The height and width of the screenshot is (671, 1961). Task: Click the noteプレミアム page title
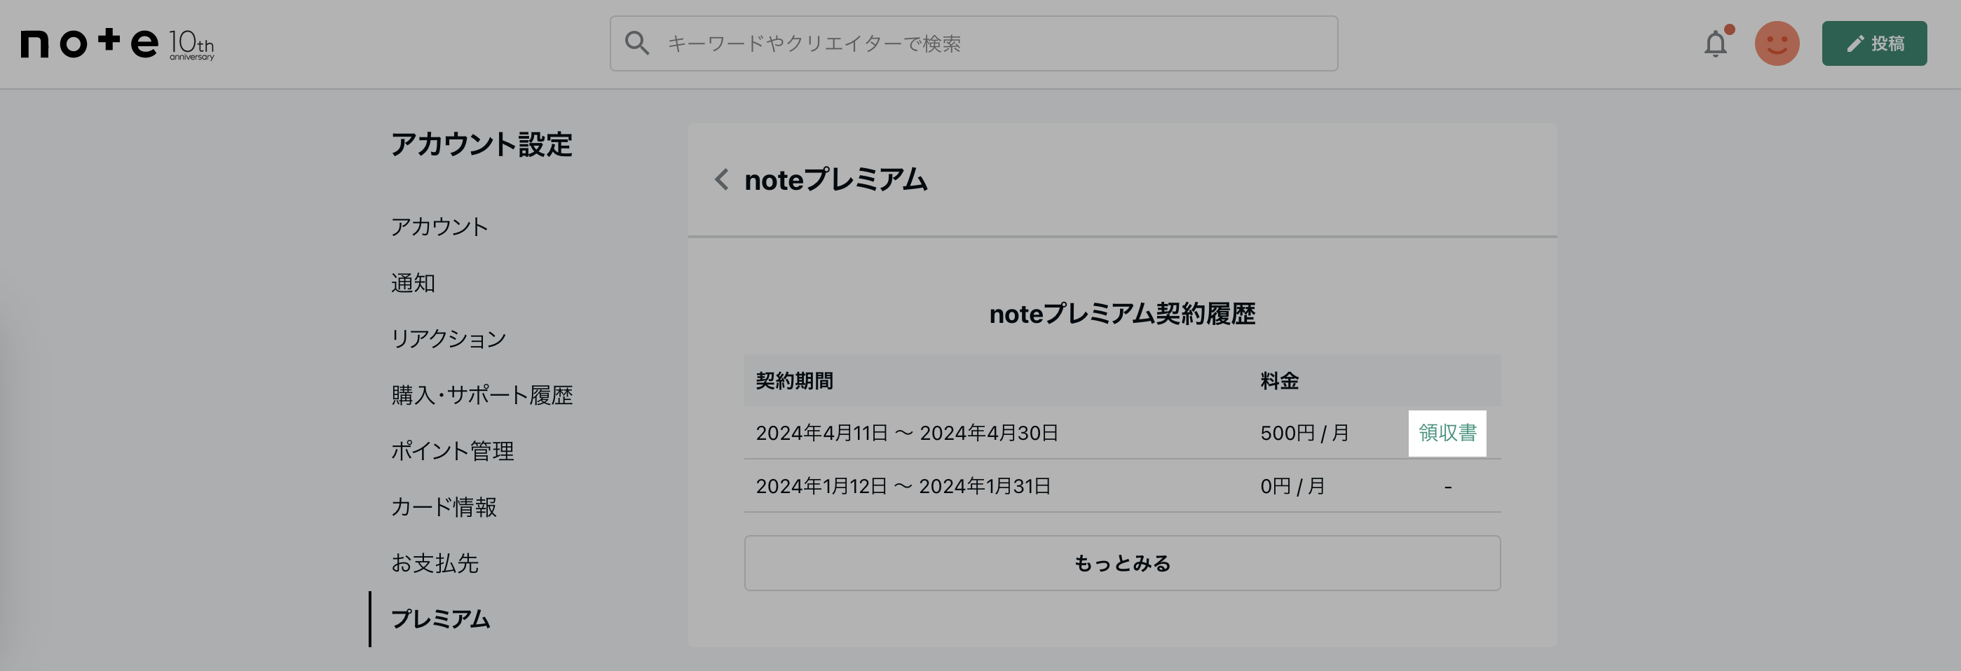835,179
